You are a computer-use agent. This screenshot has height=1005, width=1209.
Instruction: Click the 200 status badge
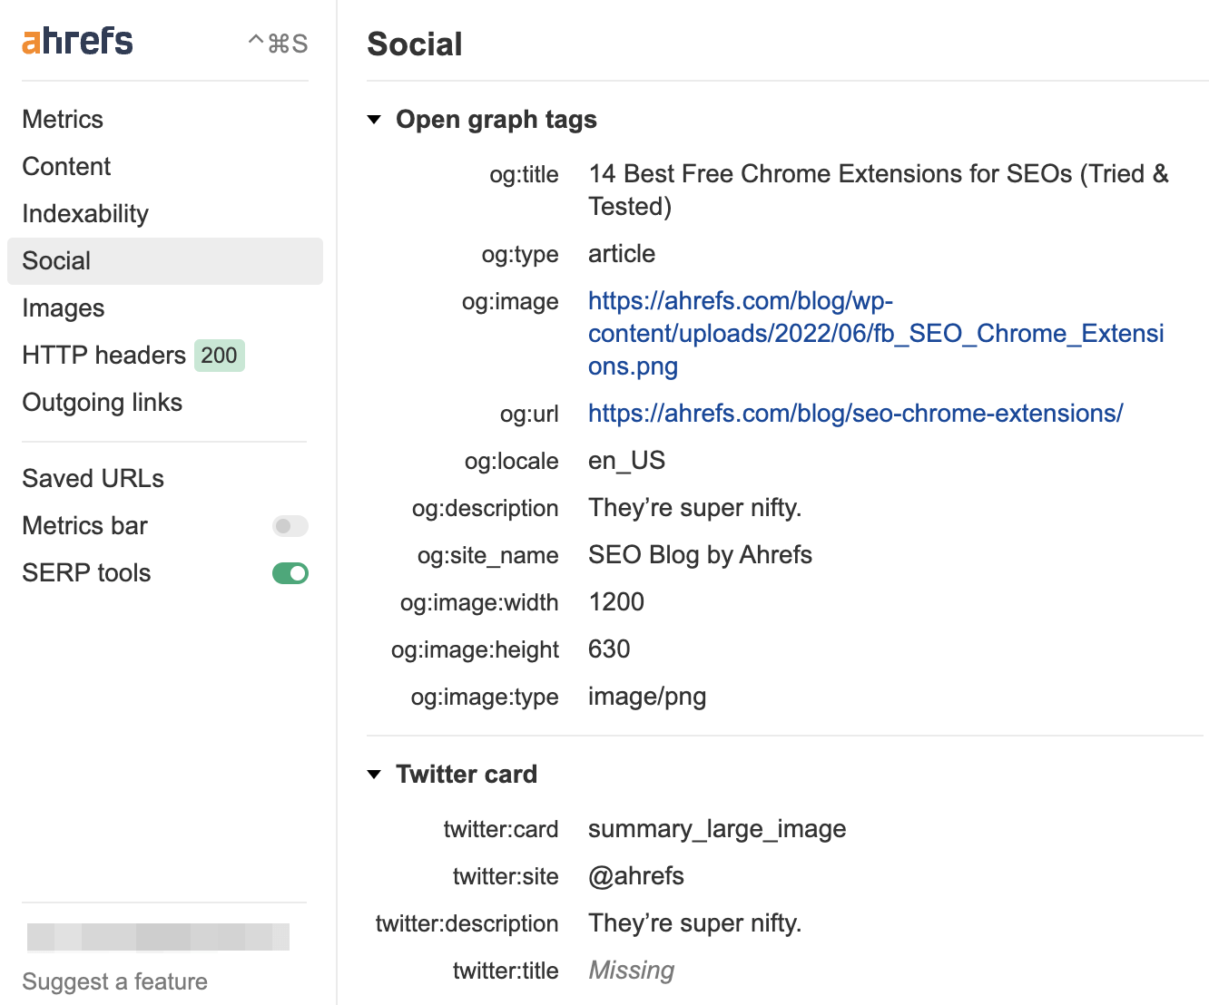click(219, 356)
